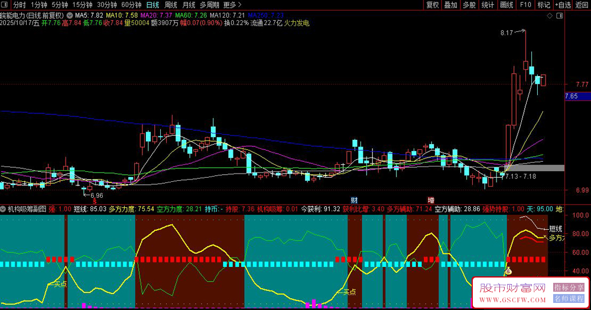Viewport: 591px width, 310px height.
Task: Click the 复权 button
Action: (x=433, y=5)
